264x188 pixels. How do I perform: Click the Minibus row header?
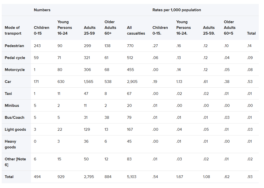12,106
